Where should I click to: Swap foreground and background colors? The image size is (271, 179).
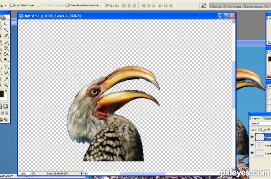click(x=6, y=91)
